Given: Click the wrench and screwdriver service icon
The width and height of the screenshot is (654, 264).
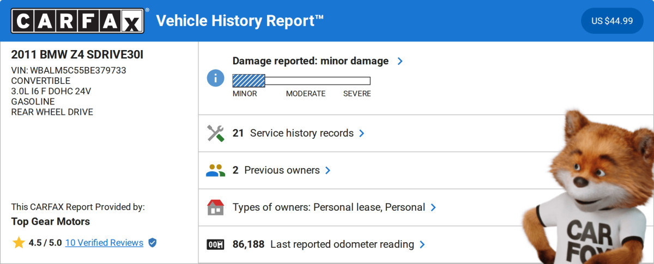Looking at the screenshot, I should tap(215, 133).
